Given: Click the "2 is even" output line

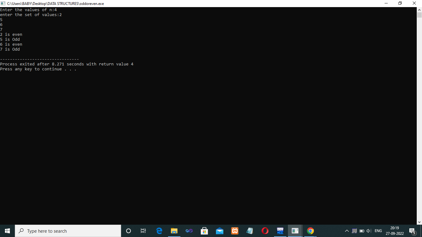Looking at the screenshot, I should pyautogui.click(x=11, y=35).
